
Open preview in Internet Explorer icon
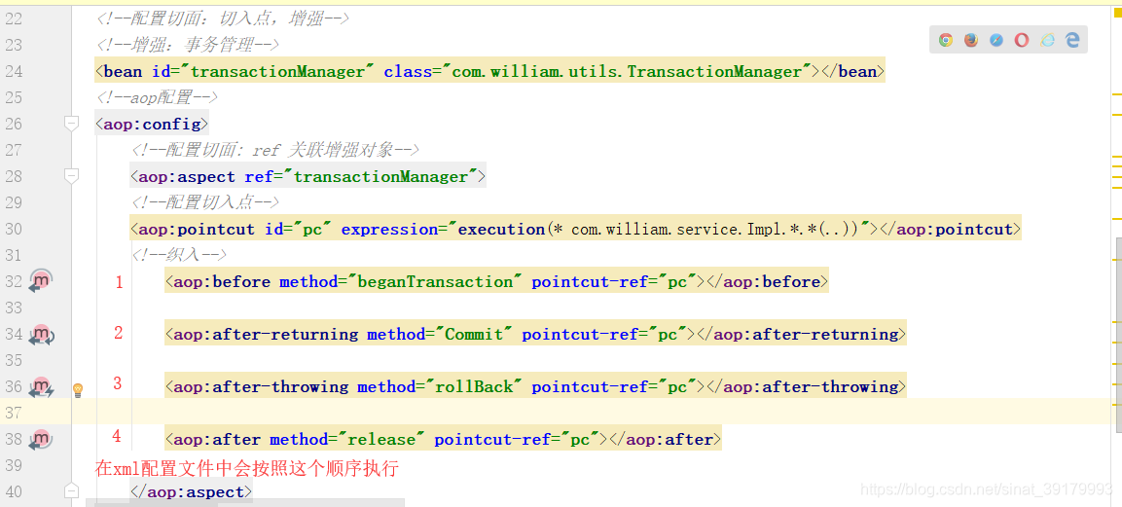[1048, 40]
